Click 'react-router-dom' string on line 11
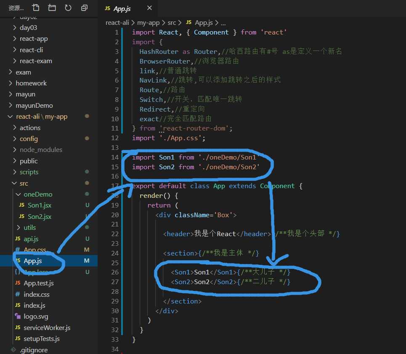 [194, 128]
